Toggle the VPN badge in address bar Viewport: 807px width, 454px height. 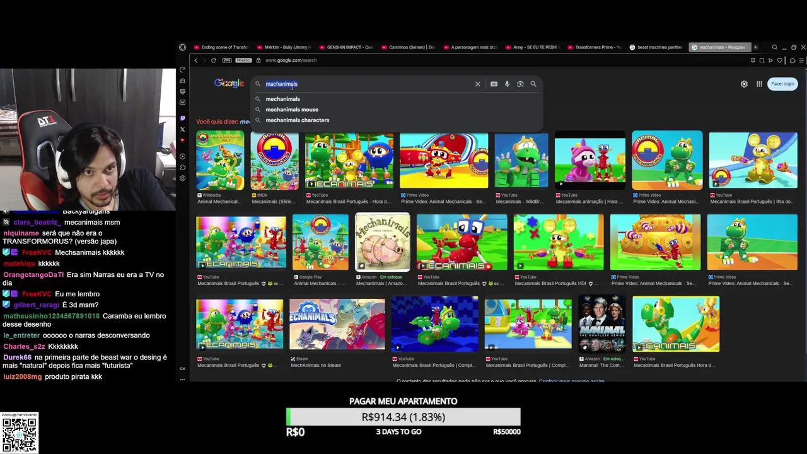pyautogui.click(x=227, y=61)
